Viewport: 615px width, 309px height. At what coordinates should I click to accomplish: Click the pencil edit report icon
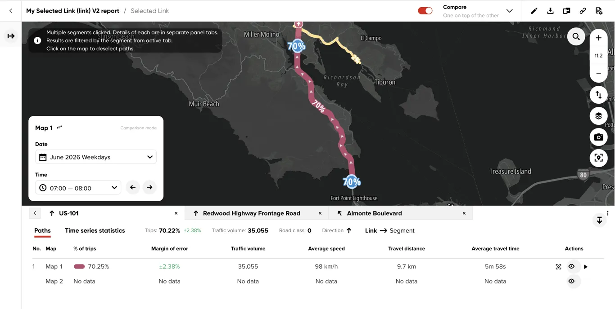[x=534, y=11]
